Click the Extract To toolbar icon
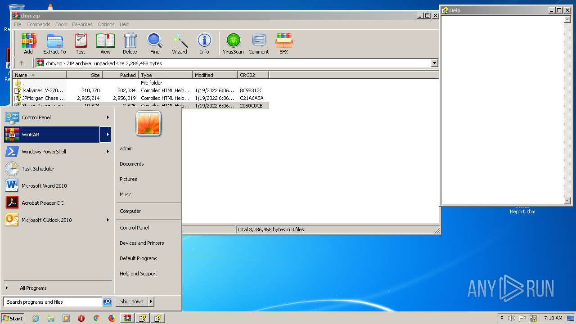The height and width of the screenshot is (324, 576). coord(54,44)
